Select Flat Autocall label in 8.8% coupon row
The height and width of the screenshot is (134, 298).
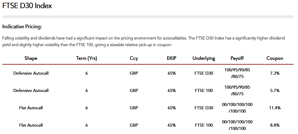31,125
